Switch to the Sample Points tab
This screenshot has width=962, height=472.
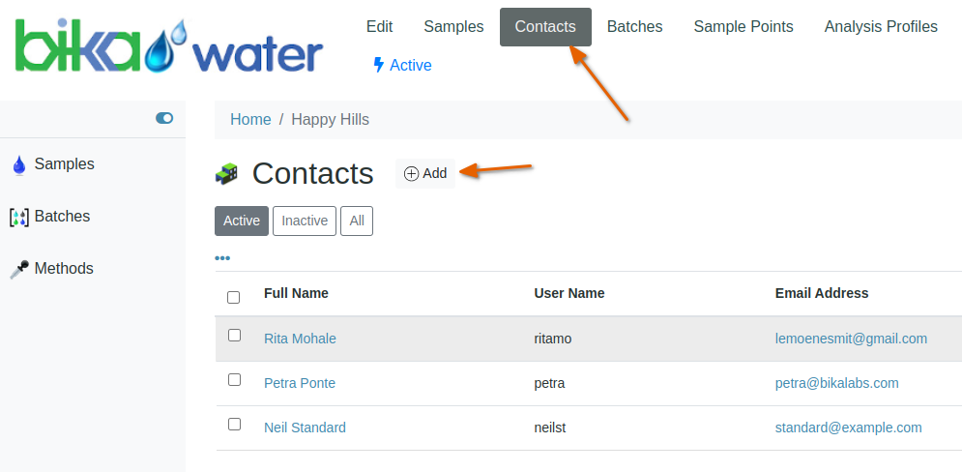point(743,27)
